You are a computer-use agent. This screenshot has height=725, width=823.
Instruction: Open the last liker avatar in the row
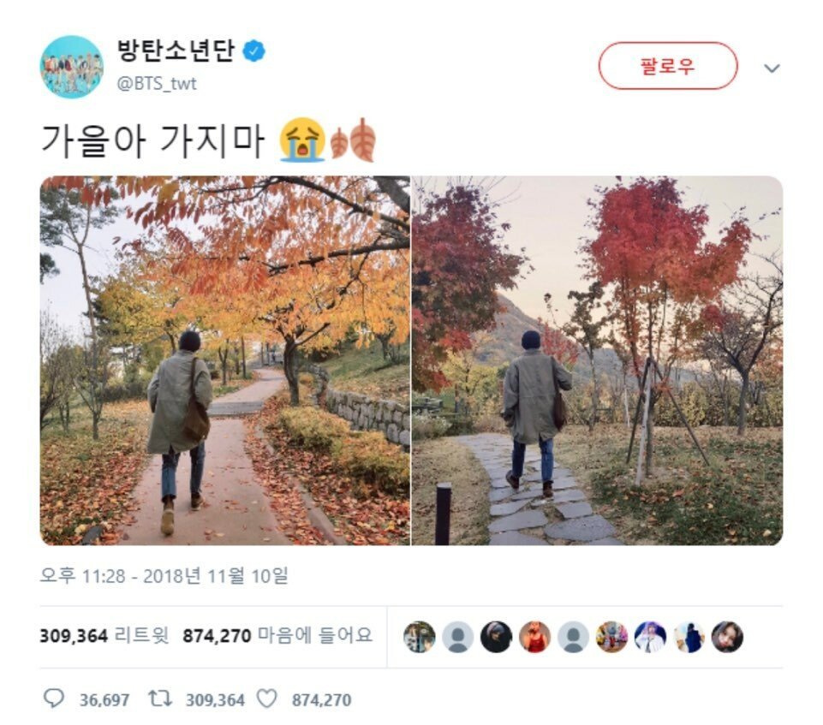click(x=727, y=637)
